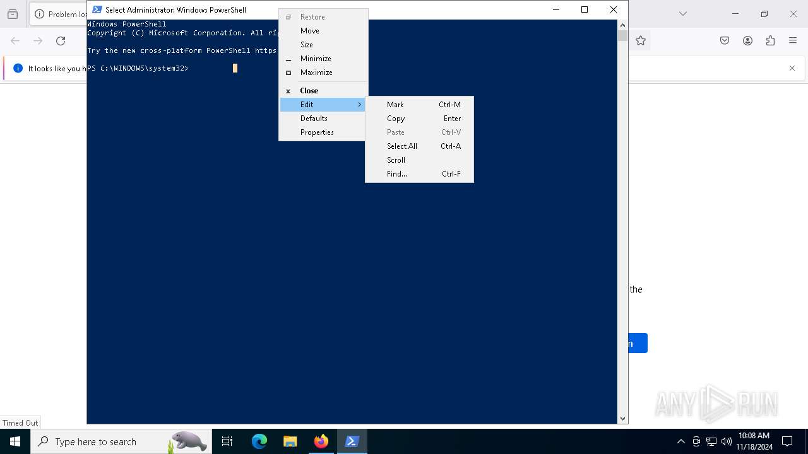This screenshot has height=454, width=808.
Task: Open the network icon in system tray
Action: pos(711,441)
